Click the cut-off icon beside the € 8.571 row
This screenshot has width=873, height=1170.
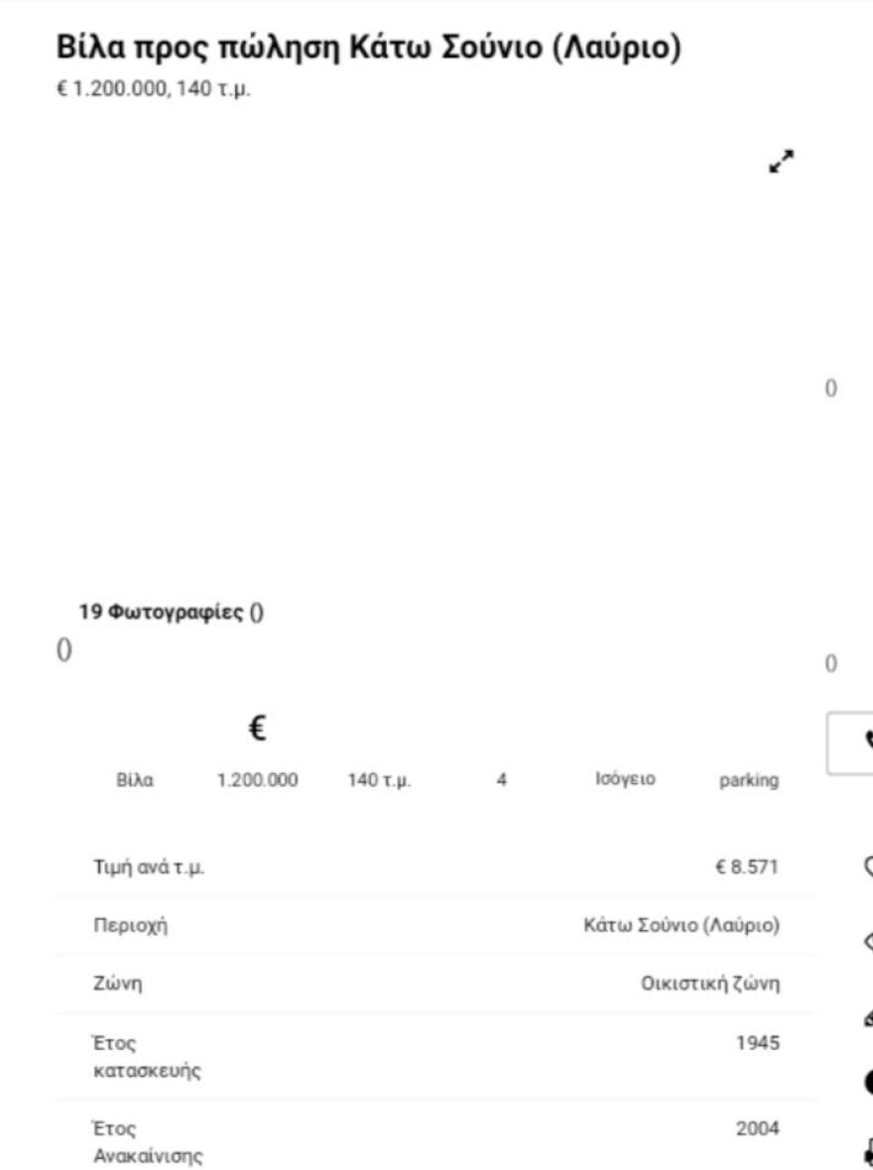click(x=867, y=867)
